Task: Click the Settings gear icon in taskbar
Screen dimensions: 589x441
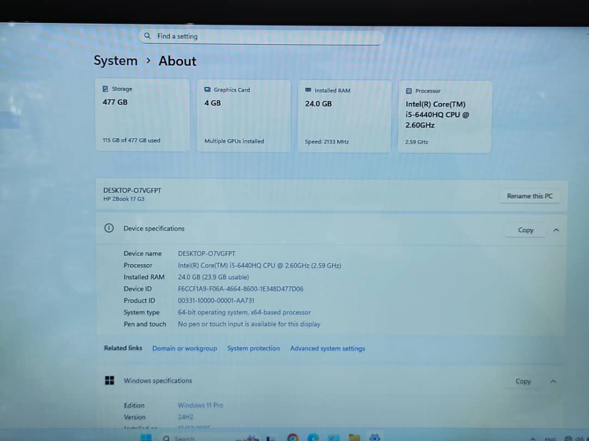Action: tap(374, 437)
